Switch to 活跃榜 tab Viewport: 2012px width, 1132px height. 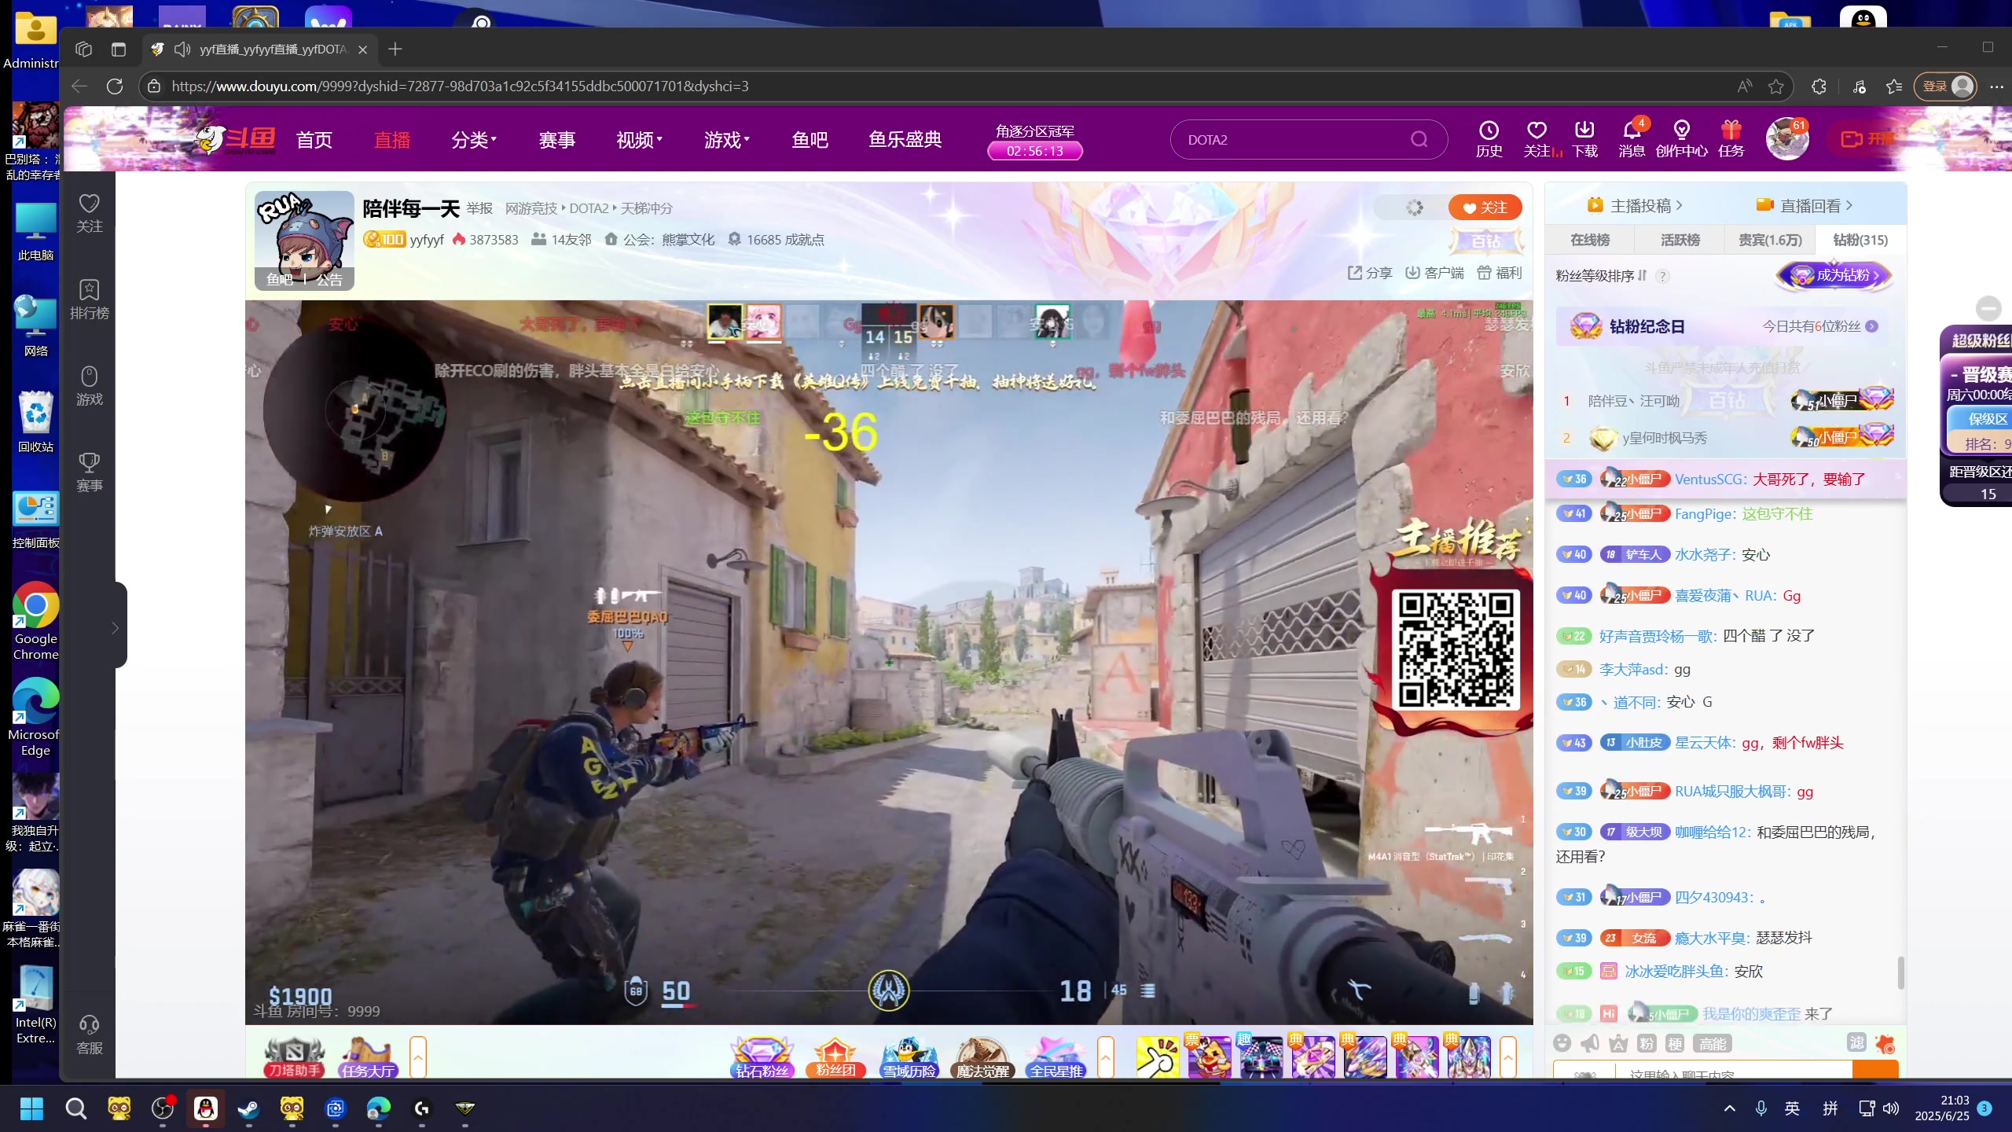tap(1680, 240)
